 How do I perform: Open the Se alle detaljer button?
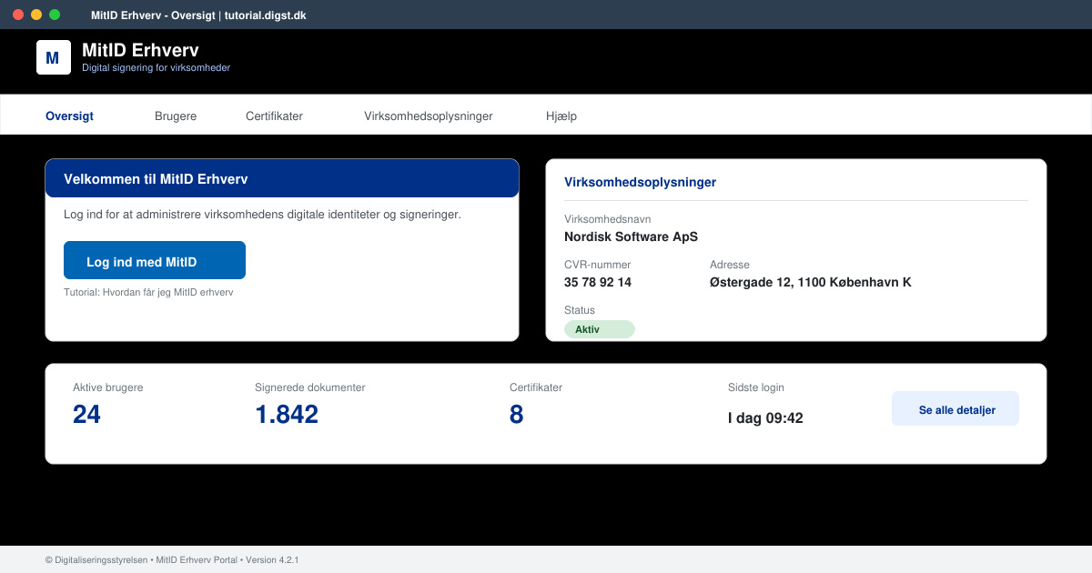(x=955, y=408)
